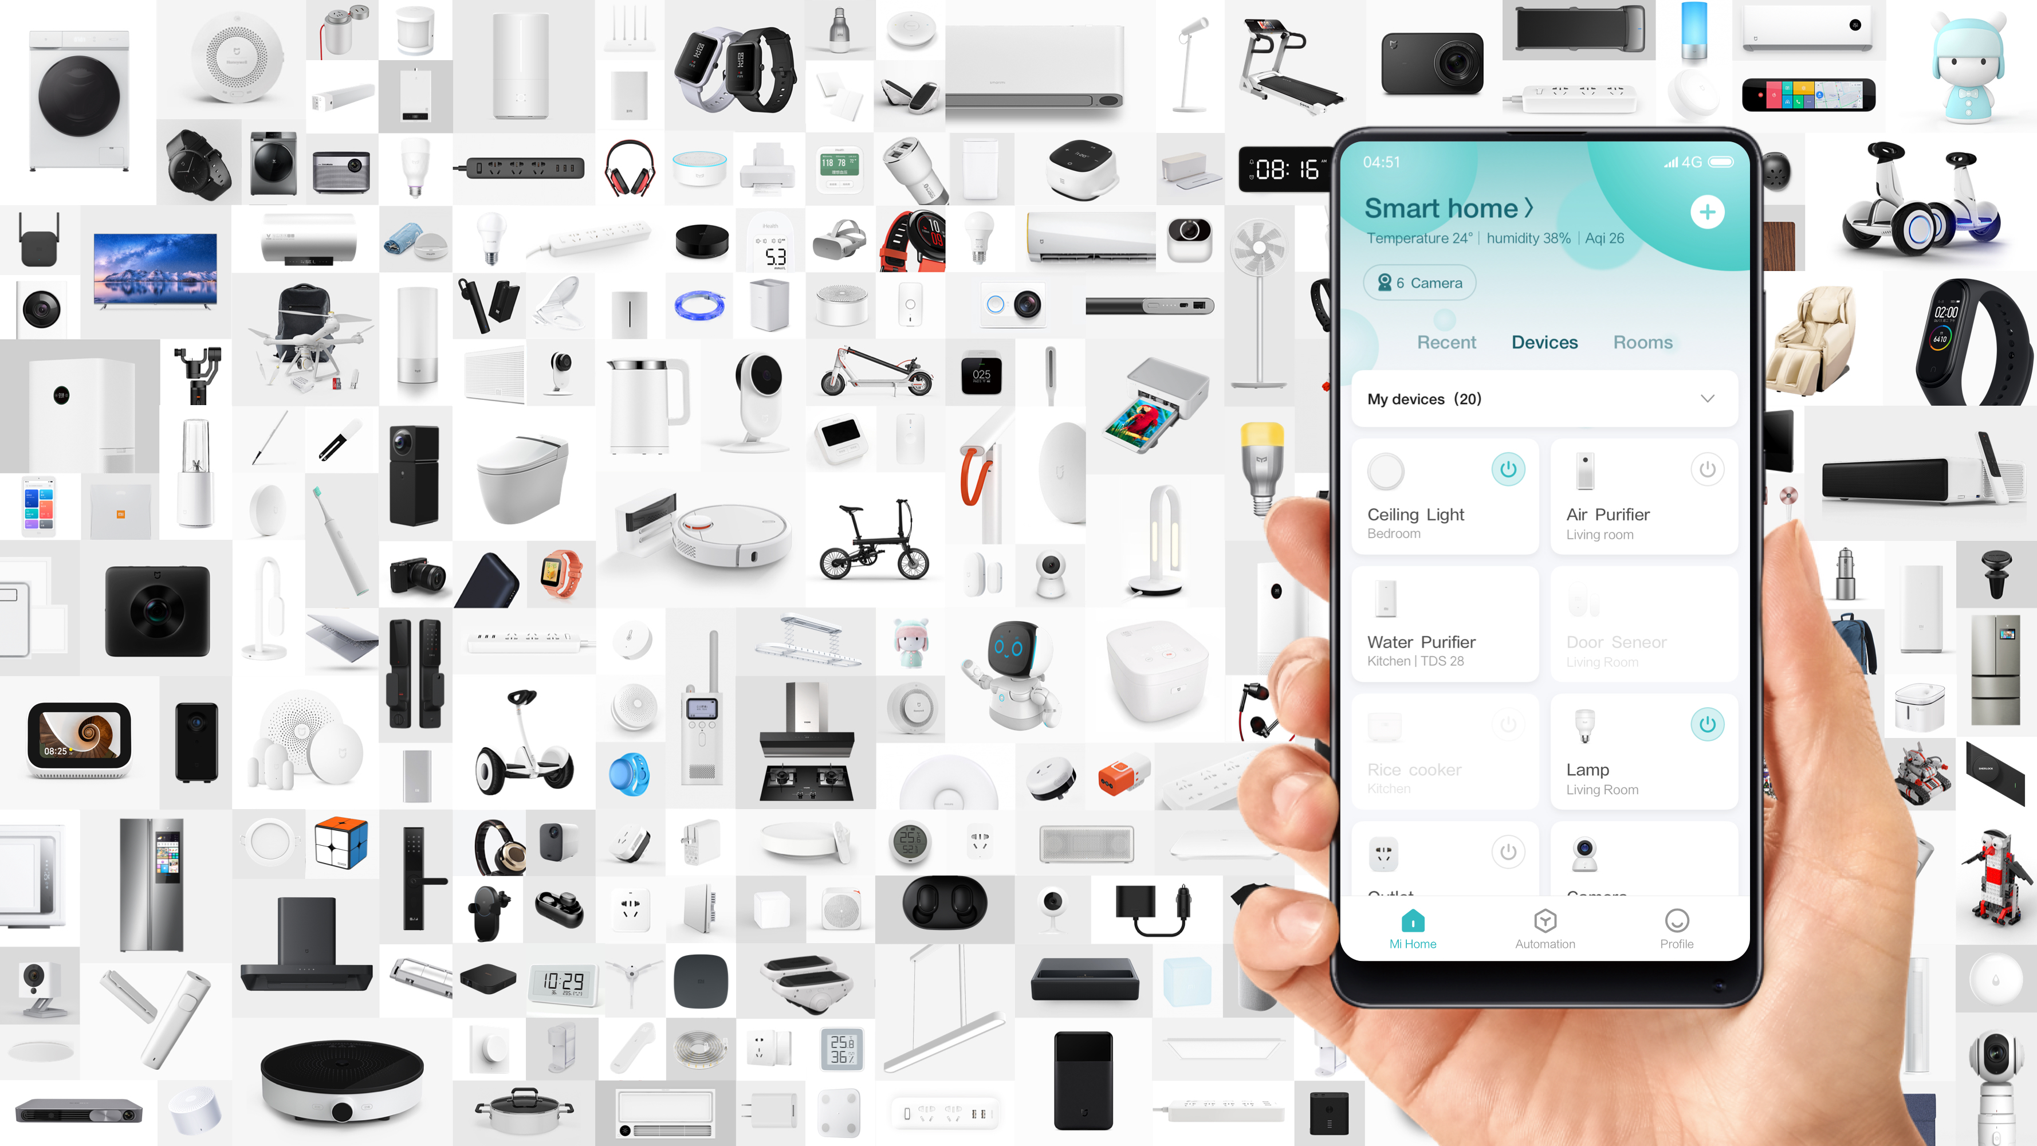Toggle the Ceiling Light bedroom switch
Screen dimensions: 2037x1146
(1507, 469)
